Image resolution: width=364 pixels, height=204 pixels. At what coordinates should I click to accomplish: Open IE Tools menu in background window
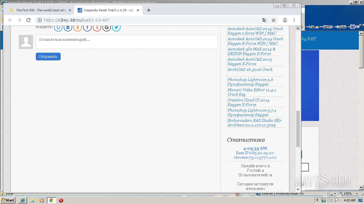coord(342,27)
